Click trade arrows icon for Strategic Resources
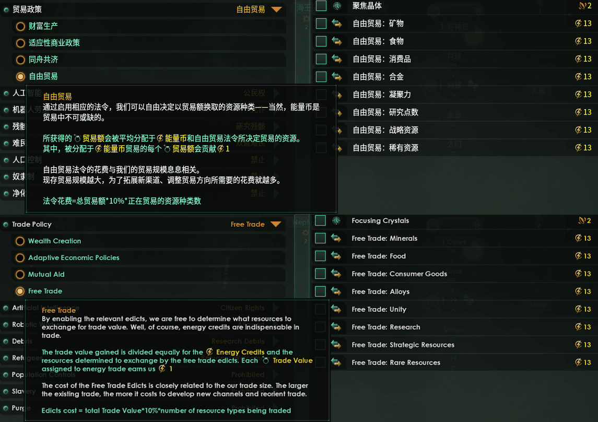Image resolution: width=598 pixels, height=422 pixels. pos(336,345)
